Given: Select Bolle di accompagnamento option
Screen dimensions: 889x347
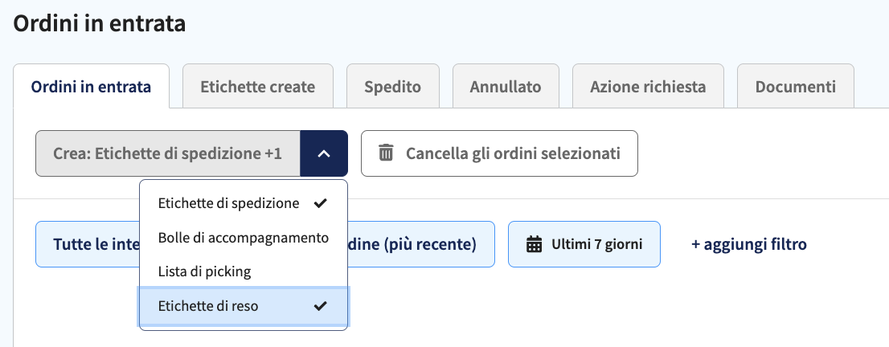Looking at the screenshot, I should point(244,238).
